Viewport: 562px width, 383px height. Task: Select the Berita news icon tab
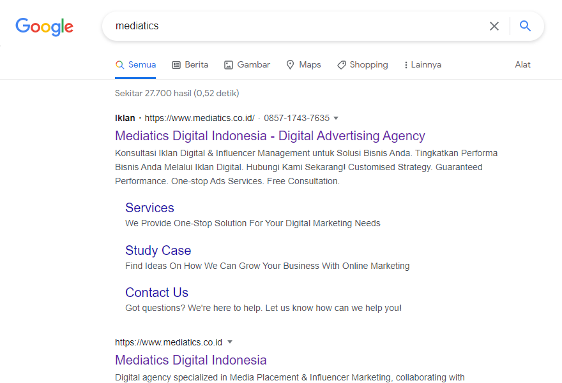[176, 64]
